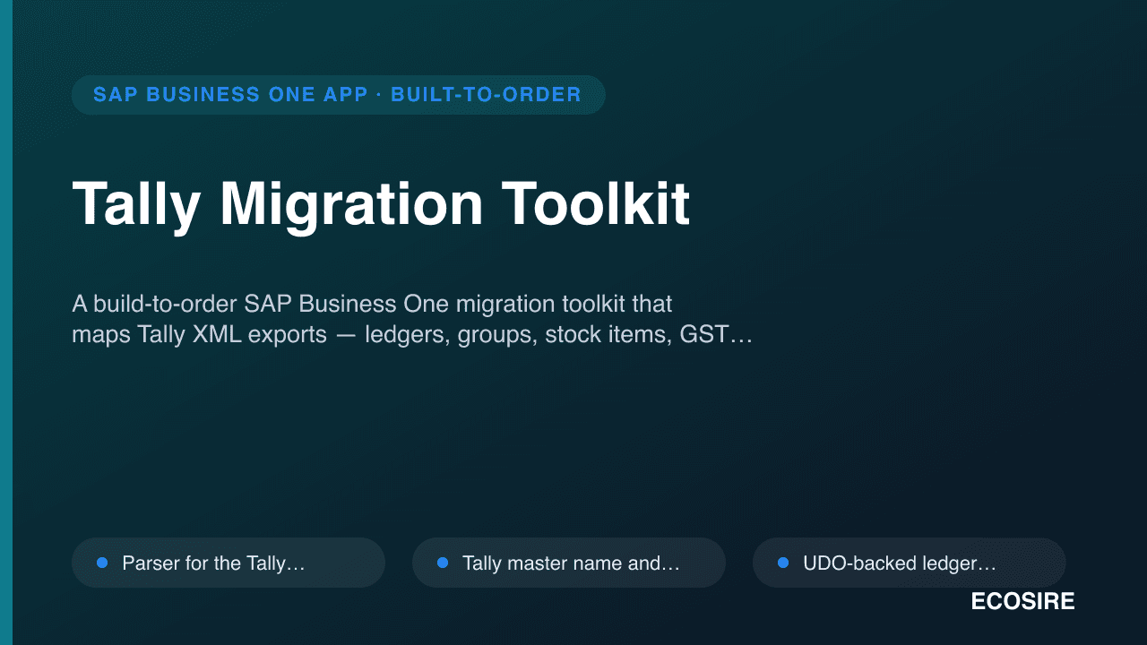1147x645 pixels.
Task: Click the blue dot beside 'Tally master name and…'
Action: (443, 563)
